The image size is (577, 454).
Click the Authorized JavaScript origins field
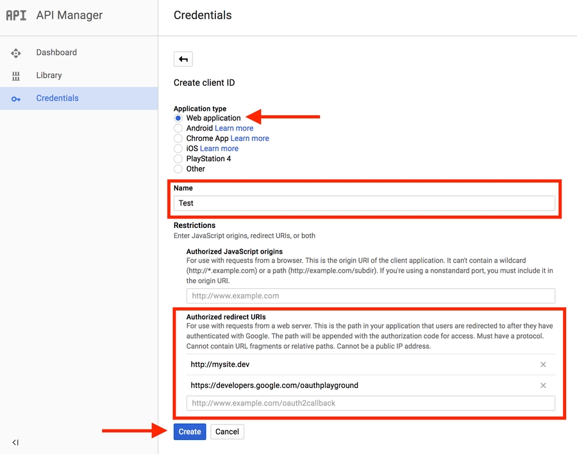pos(371,296)
